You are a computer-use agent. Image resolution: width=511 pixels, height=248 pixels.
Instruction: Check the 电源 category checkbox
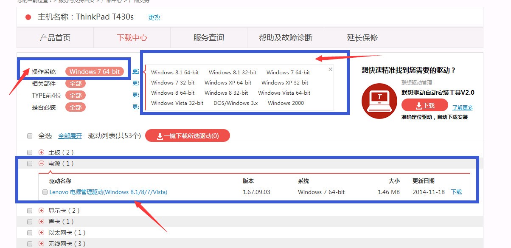pyautogui.click(x=30, y=163)
